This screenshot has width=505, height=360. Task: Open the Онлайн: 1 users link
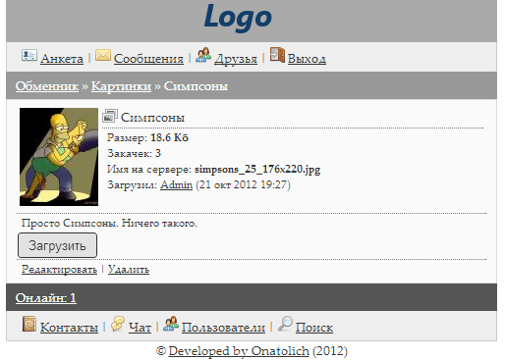click(x=46, y=298)
